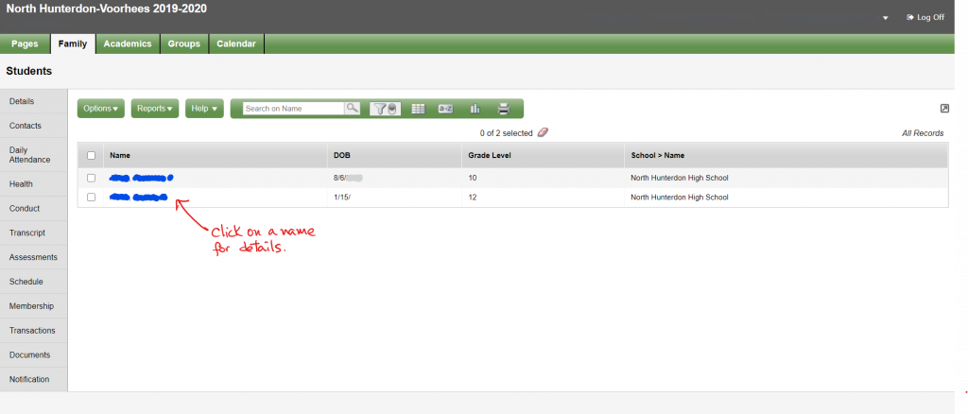Select Transcript in the side menu

[27, 233]
